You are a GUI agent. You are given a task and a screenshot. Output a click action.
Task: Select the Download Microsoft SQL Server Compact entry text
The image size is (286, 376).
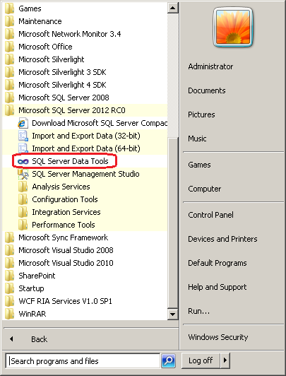[100, 123]
